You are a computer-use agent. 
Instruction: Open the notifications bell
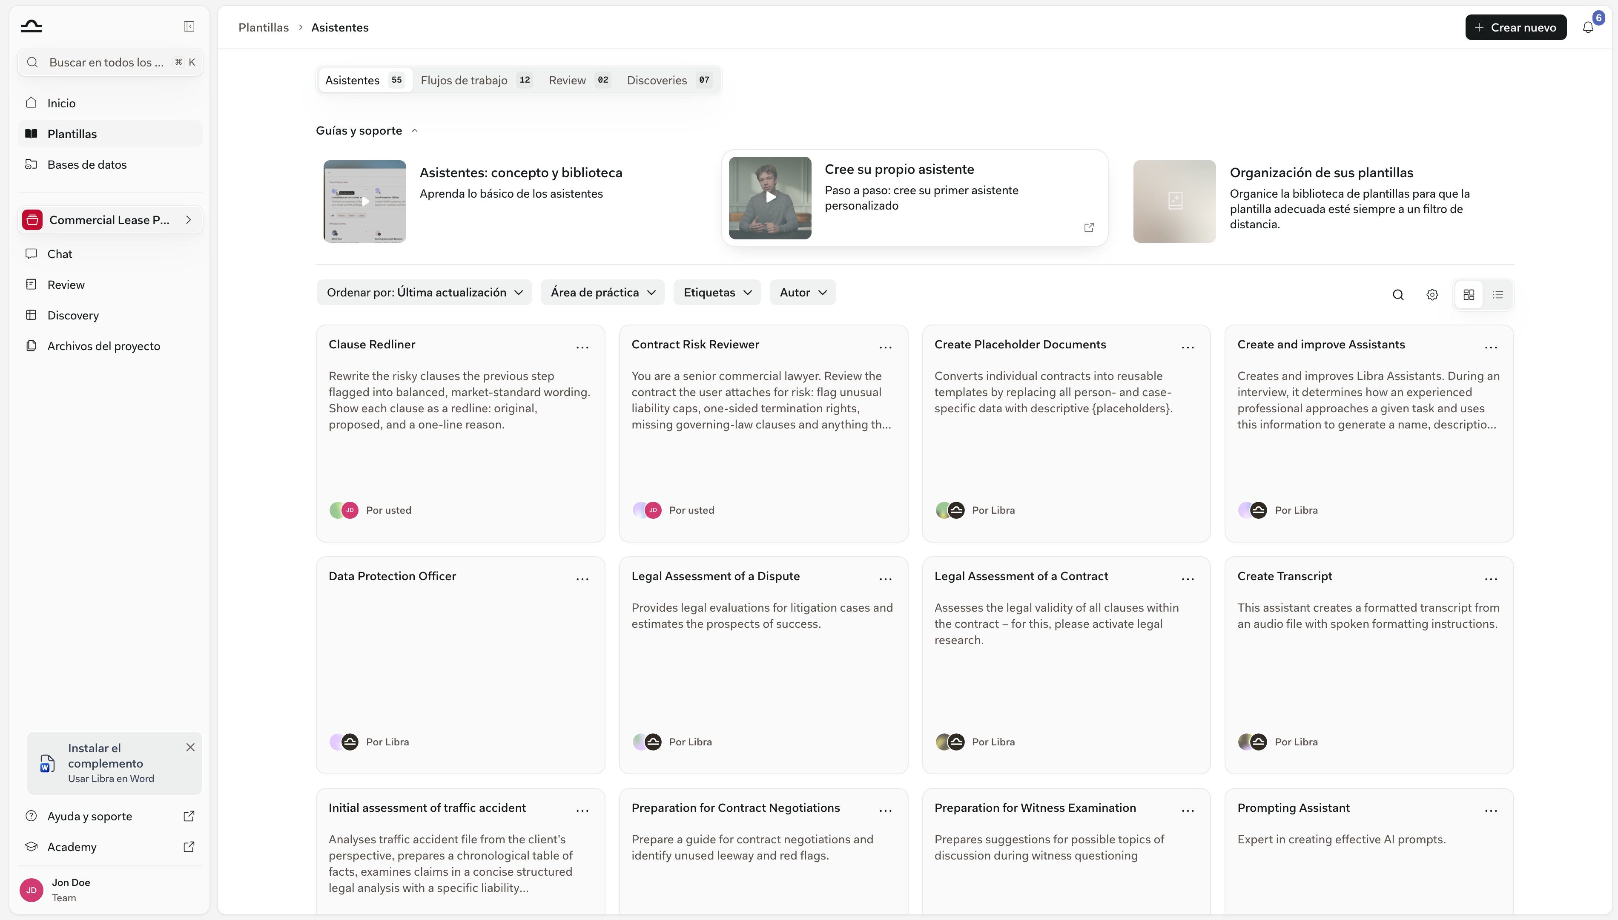pos(1588,27)
